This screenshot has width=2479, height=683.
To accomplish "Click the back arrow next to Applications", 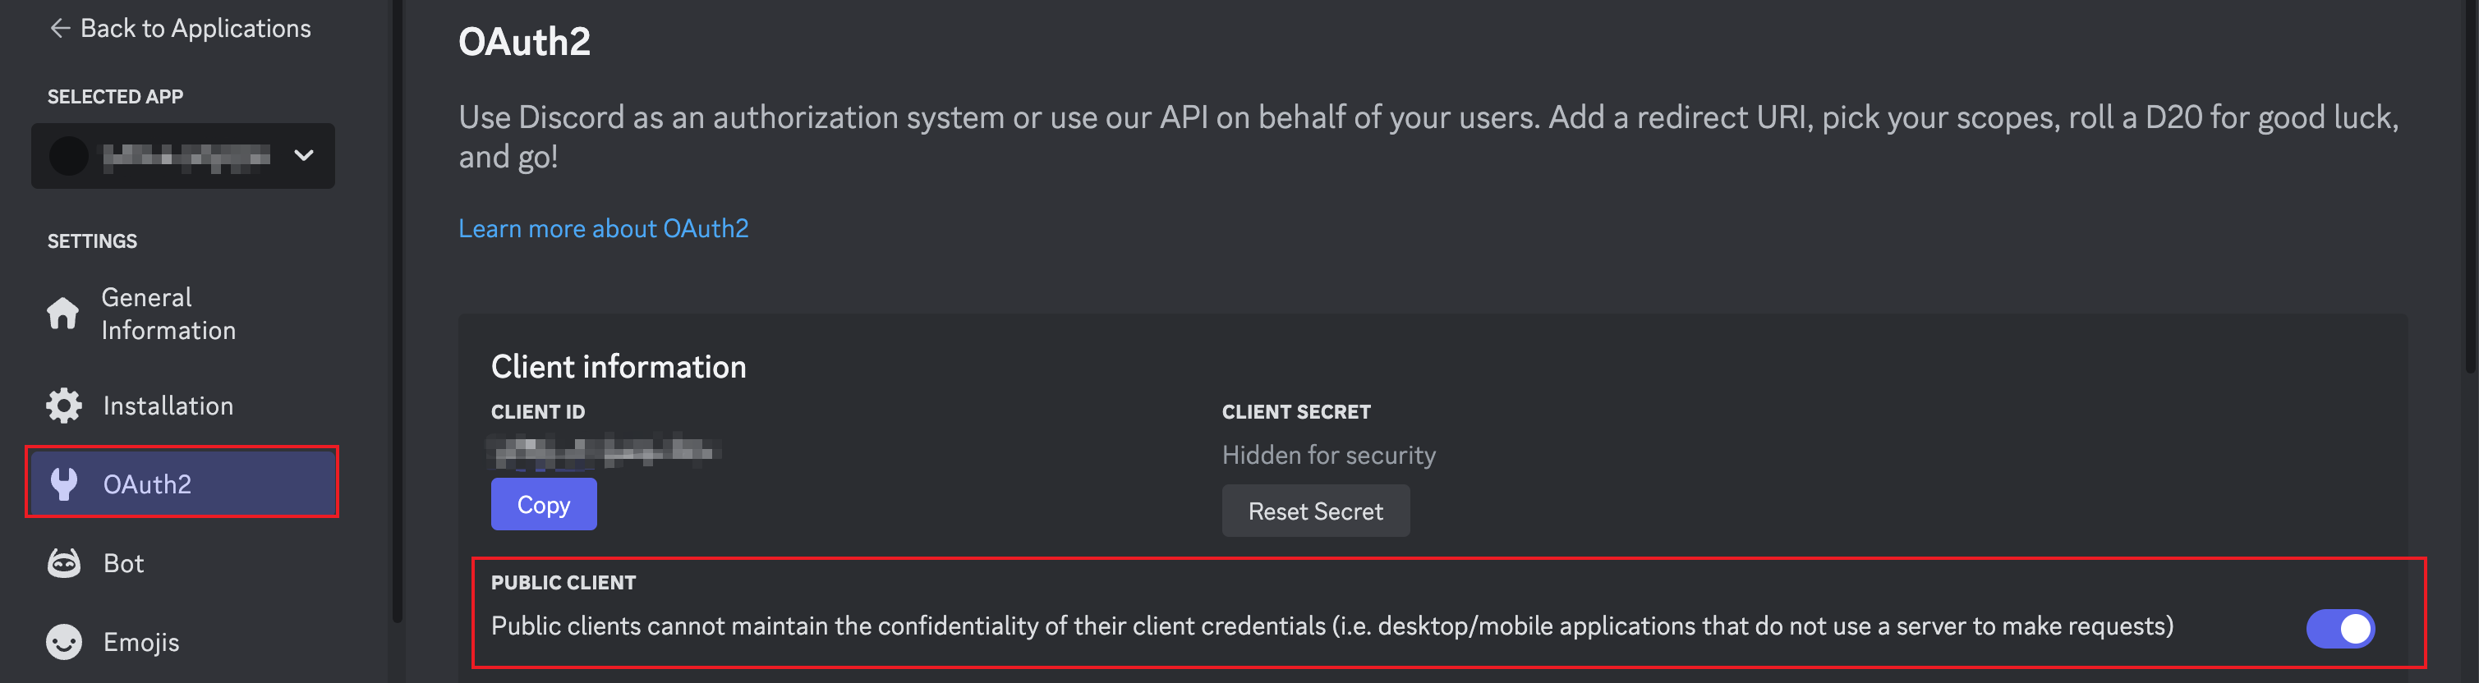I will (x=58, y=28).
